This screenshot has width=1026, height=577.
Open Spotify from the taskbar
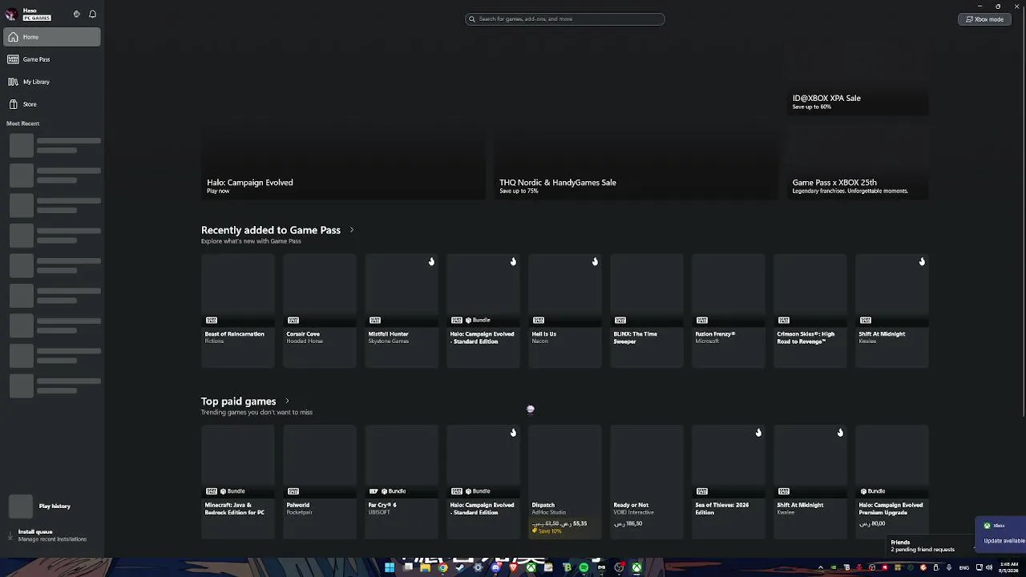coord(584,567)
